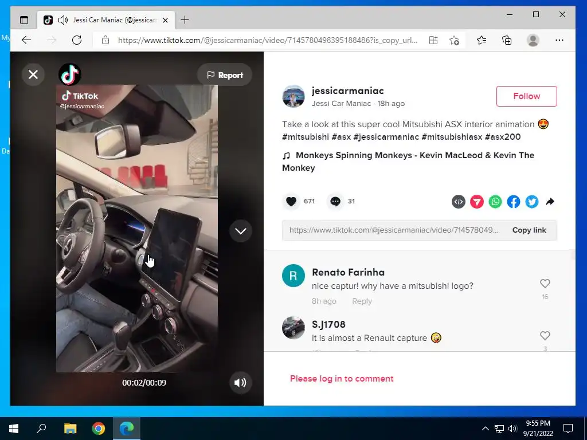This screenshot has width=587, height=440.
Task: Like the video with heart icon
Action: (291, 201)
